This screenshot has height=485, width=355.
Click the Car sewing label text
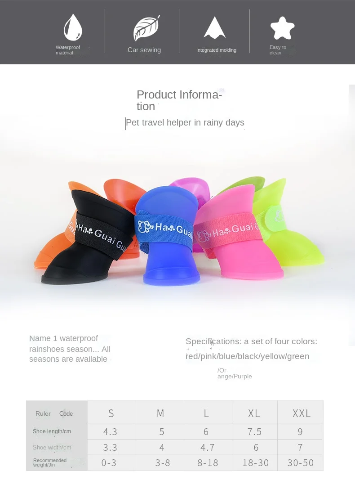(144, 50)
